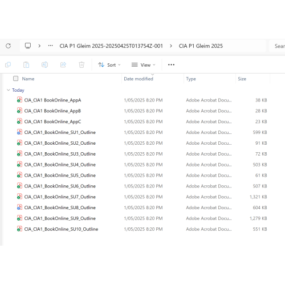Select file CIA_CIA1 BookOnline_AppA

(x=52, y=100)
